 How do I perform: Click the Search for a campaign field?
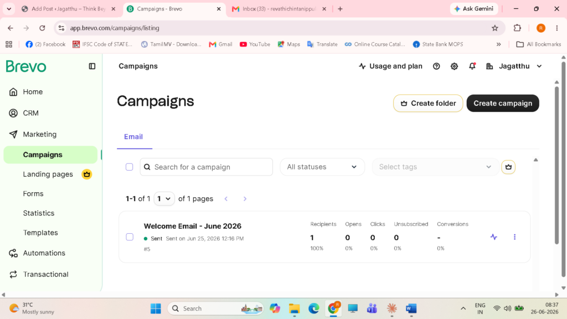pos(207,167)
